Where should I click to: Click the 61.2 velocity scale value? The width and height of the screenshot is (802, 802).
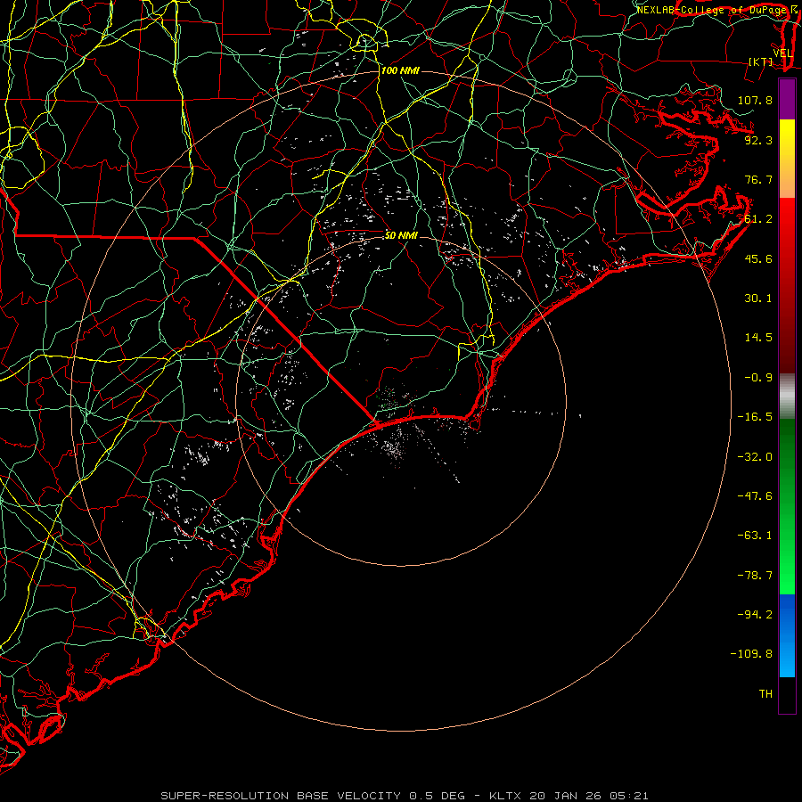758,219
